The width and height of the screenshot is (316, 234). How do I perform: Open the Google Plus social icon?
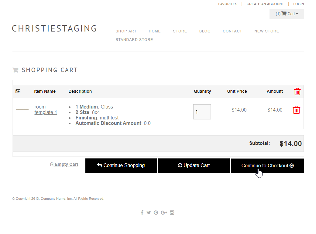tap(164, 212)
